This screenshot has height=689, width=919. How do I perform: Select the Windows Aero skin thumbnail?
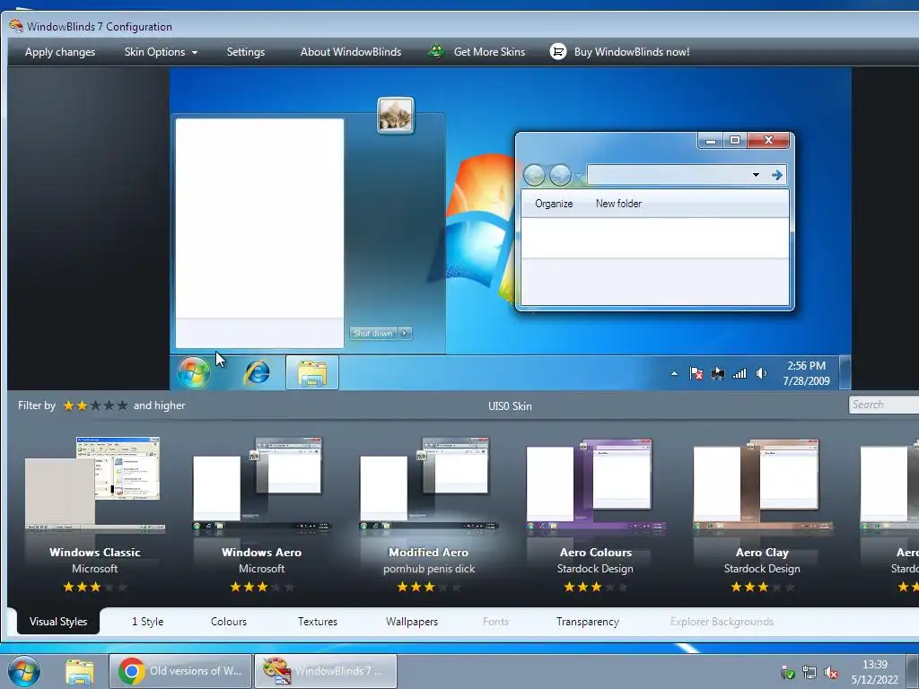pyautogui.click(x=261, y=484)
